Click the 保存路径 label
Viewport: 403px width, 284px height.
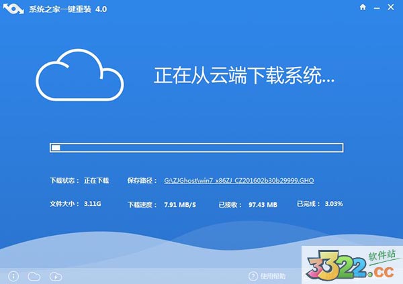pos(142,181)
